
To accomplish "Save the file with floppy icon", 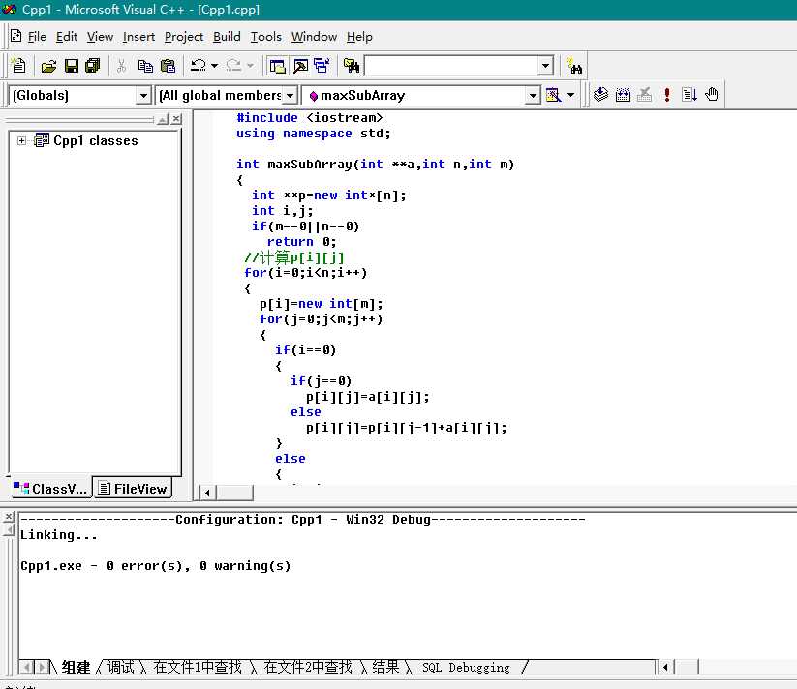I will click(71, 66).
